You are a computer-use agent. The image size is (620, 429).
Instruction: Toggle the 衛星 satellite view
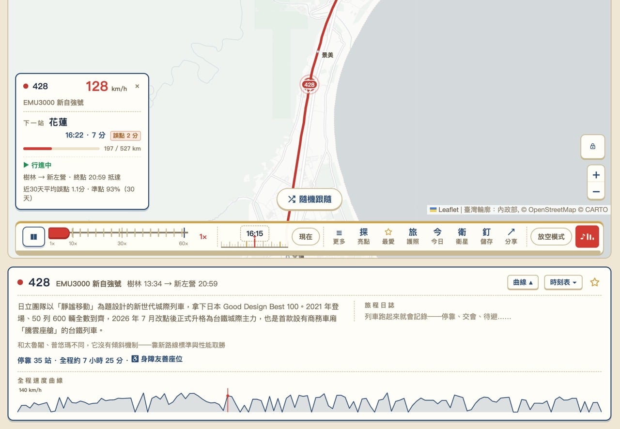(462, 236)
